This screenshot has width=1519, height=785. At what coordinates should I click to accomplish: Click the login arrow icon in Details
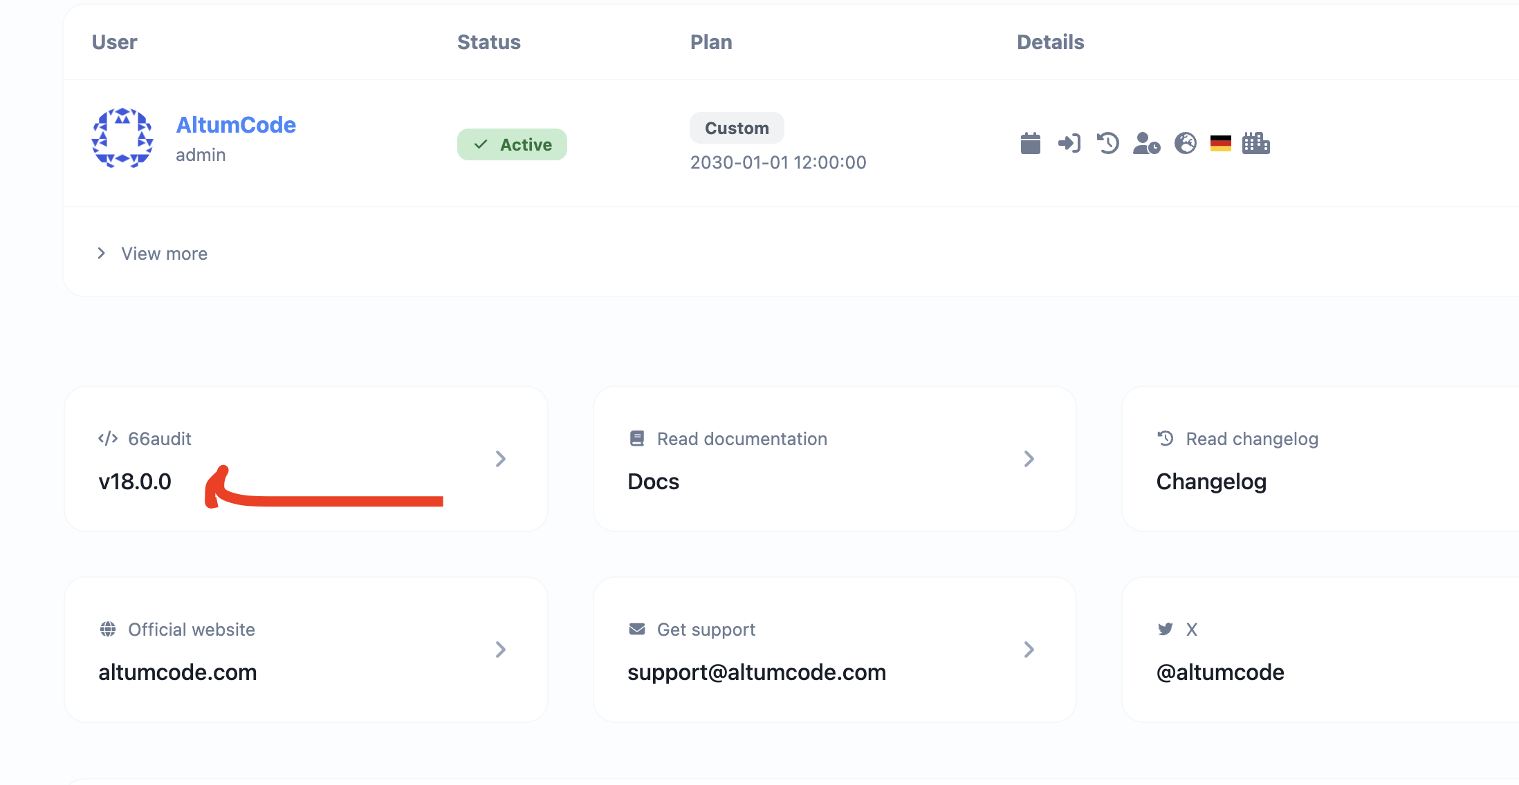pyautogui.click(x=1069, y=143)
